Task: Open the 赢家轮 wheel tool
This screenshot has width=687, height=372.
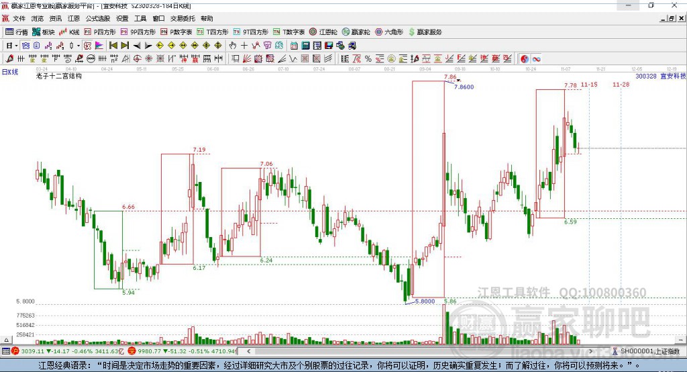Action: point(356,32)
